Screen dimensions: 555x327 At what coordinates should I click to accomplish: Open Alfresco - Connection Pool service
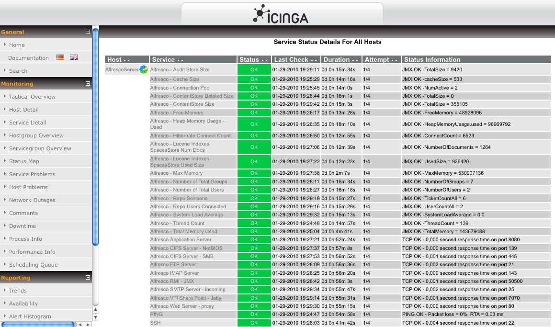[180, 88]
